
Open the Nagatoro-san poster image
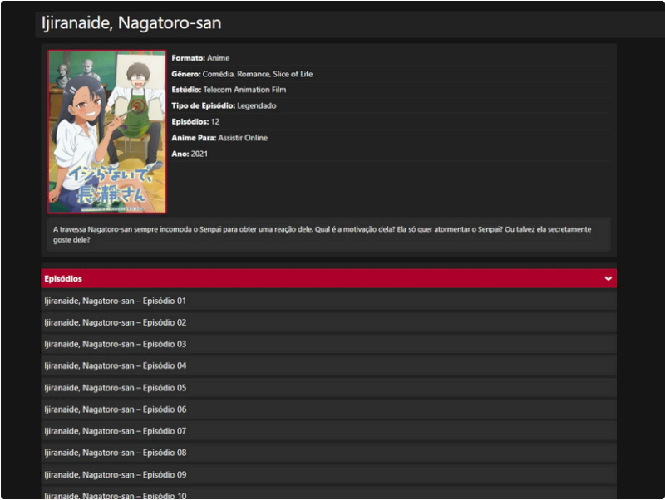[x=107, y=132]
